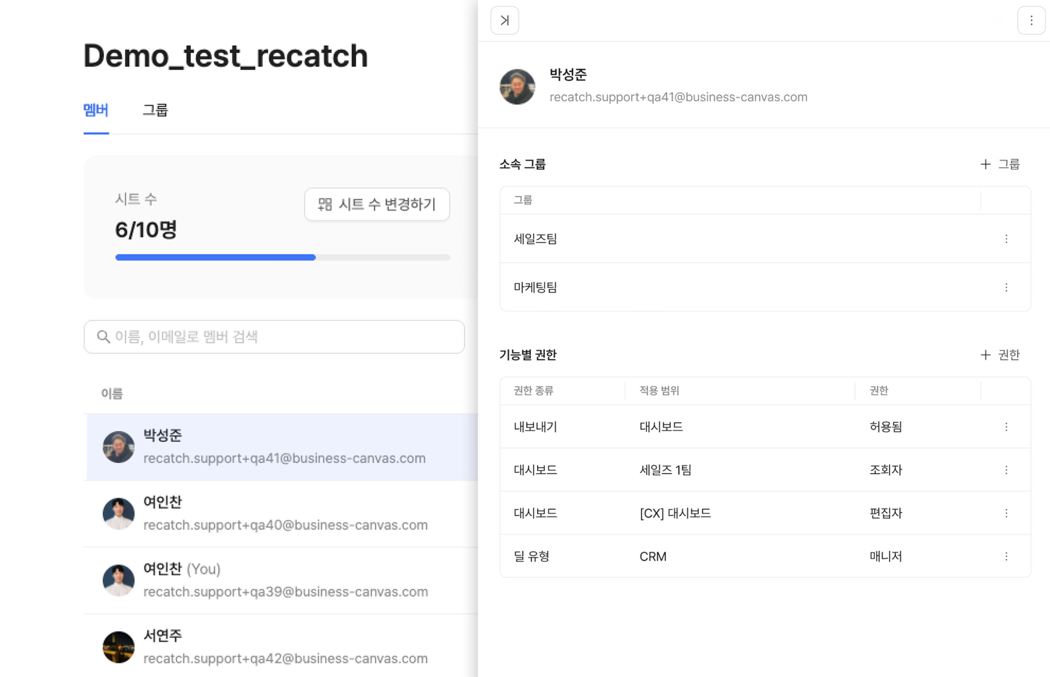The width and height of the screenshot is (1050, 677).
Task: Open options for 딜 유형 CRM permission
Action: coord(1006,556)
